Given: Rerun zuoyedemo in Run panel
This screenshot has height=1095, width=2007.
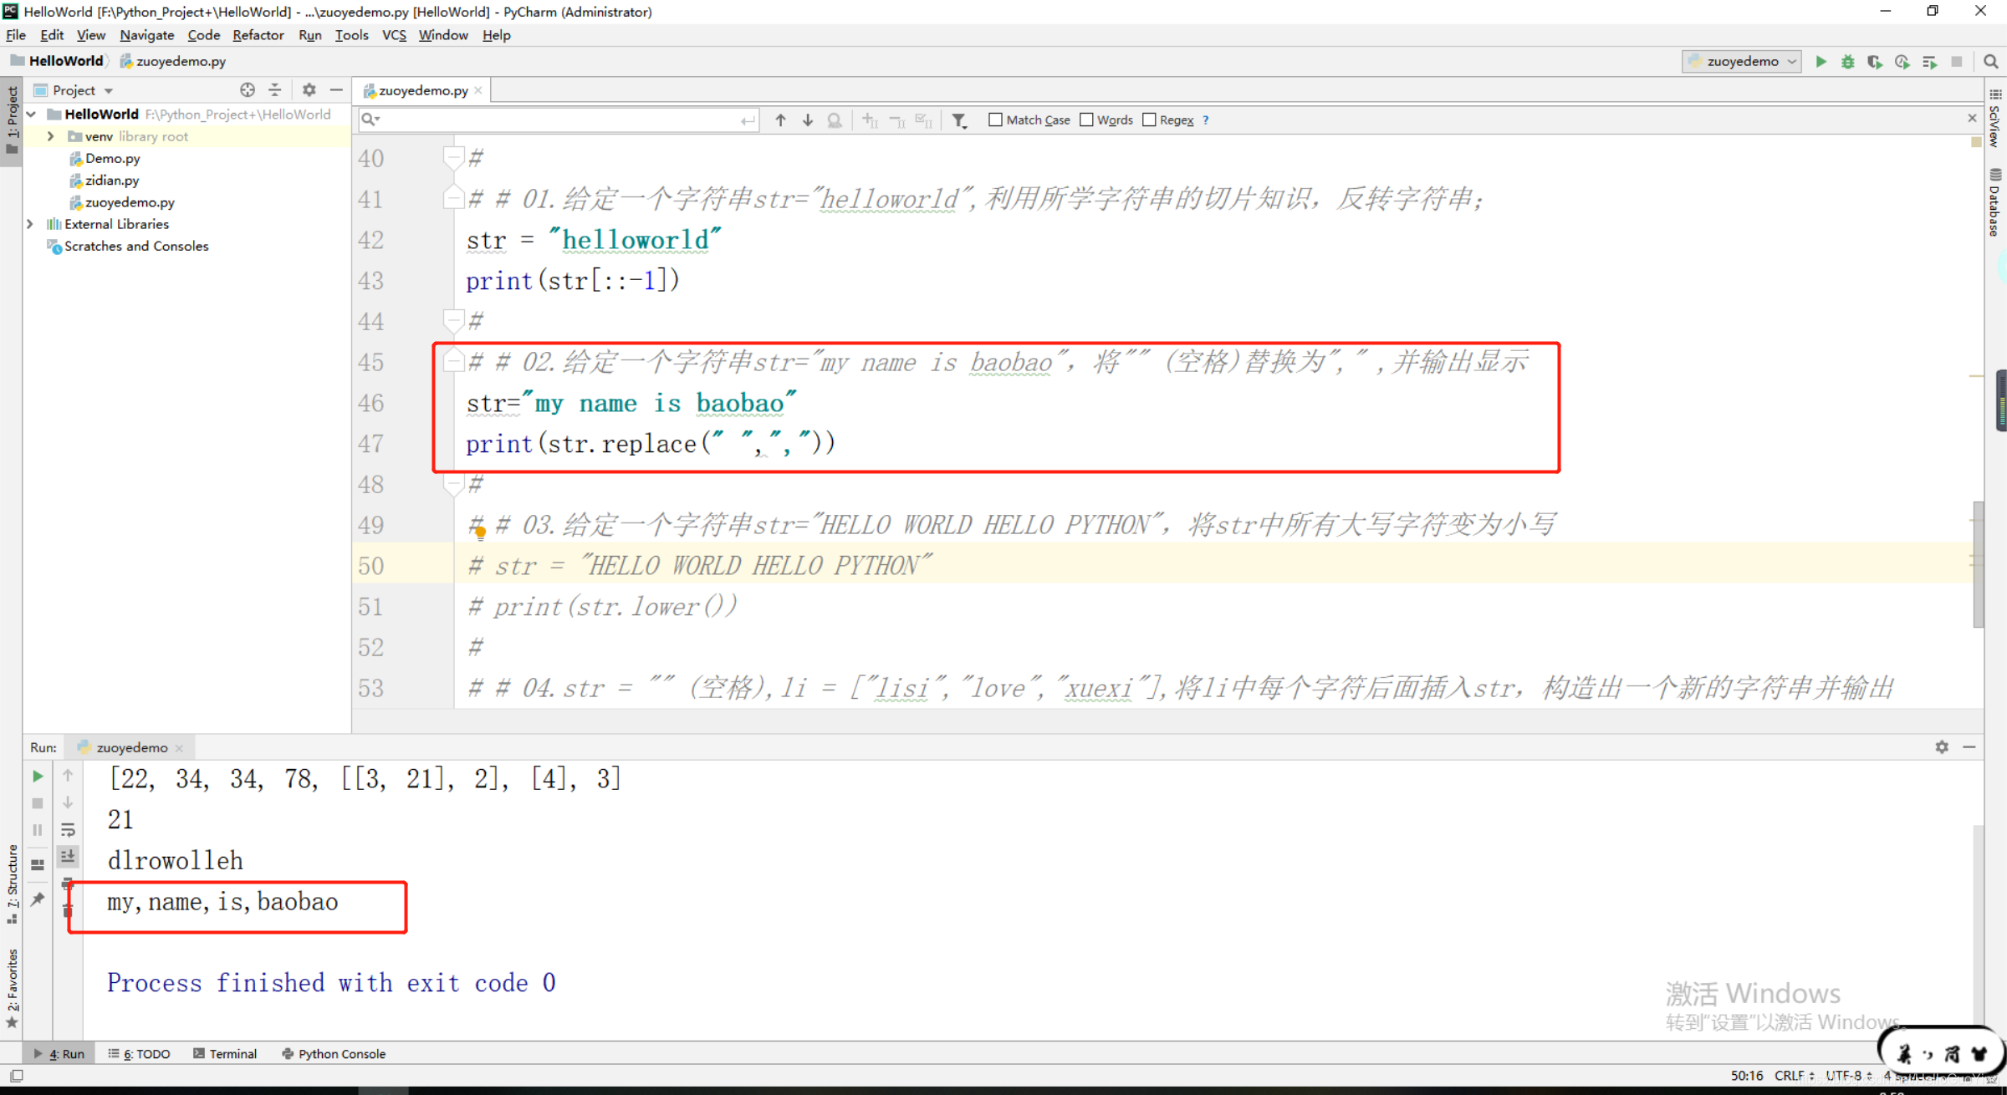Looking at the screenshot, I should click(x=38, y=776).
